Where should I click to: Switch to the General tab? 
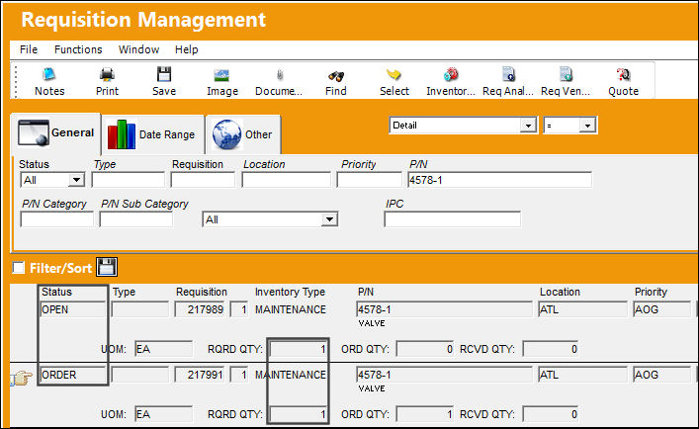pos(55,133)
